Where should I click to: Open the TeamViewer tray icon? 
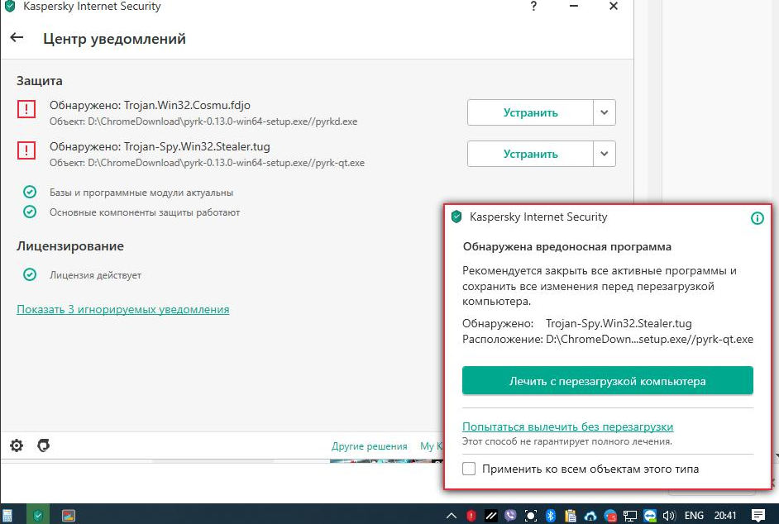pos(650,516)
